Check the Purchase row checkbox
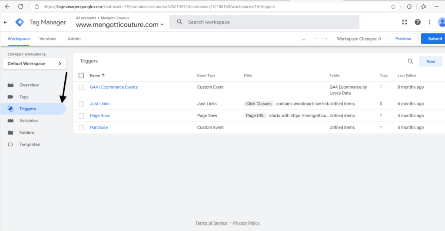The width and height of the screenshot is (445, 231). coord(81,128)
